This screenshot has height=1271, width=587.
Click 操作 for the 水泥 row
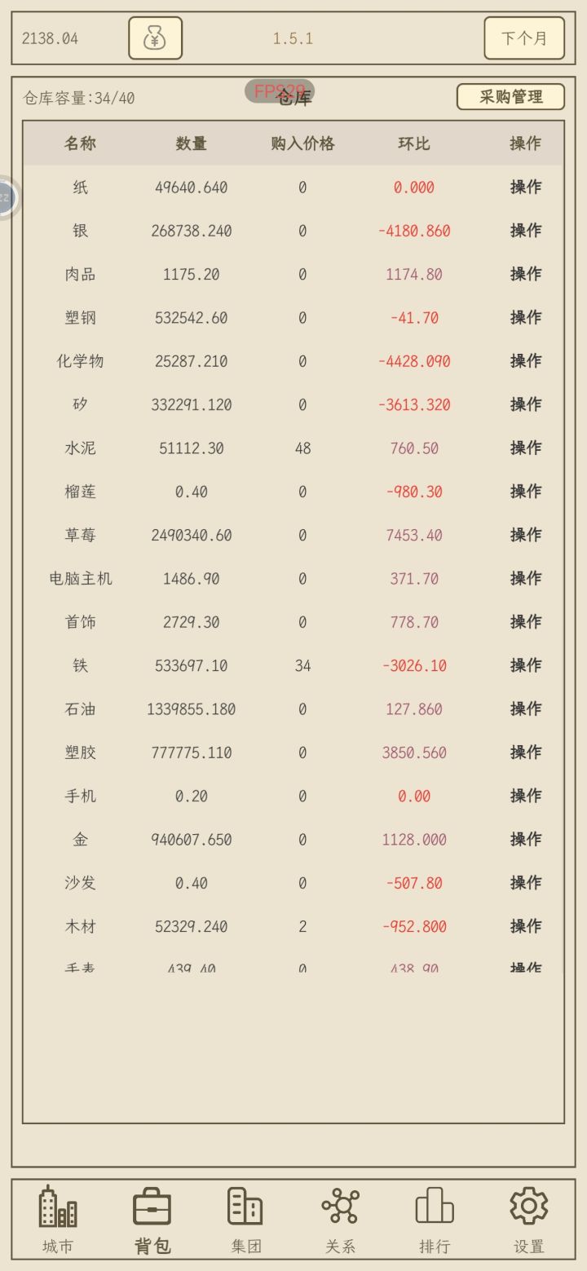(526, 448)
